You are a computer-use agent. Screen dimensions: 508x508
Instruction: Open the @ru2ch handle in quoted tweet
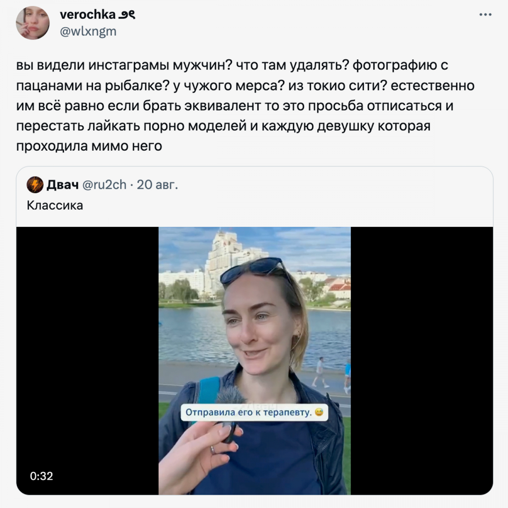[x=104, y=185]
